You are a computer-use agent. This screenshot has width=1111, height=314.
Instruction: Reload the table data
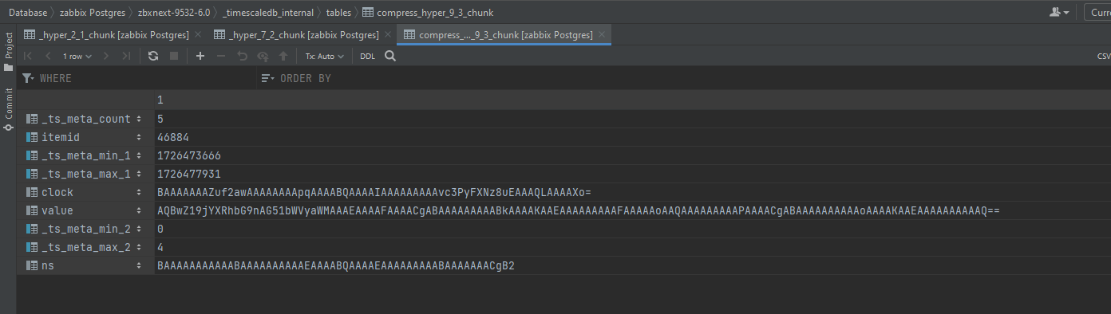click(x=153, y=56)
